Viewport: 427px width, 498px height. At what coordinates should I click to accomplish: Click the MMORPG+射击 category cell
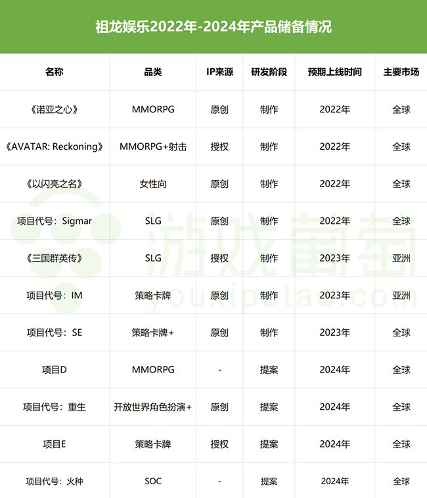coord(153,147)
